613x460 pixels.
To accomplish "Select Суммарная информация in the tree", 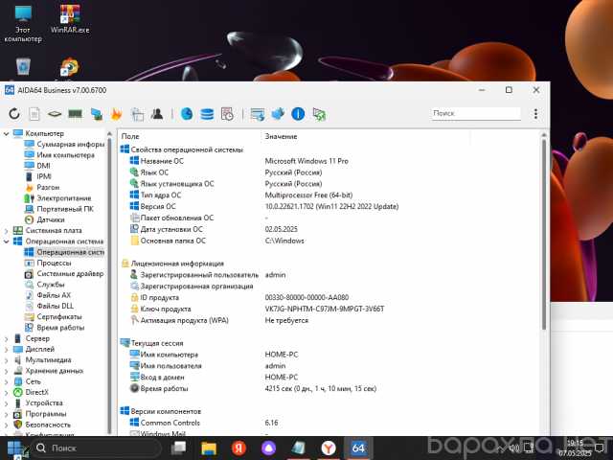I will (64, 145).
